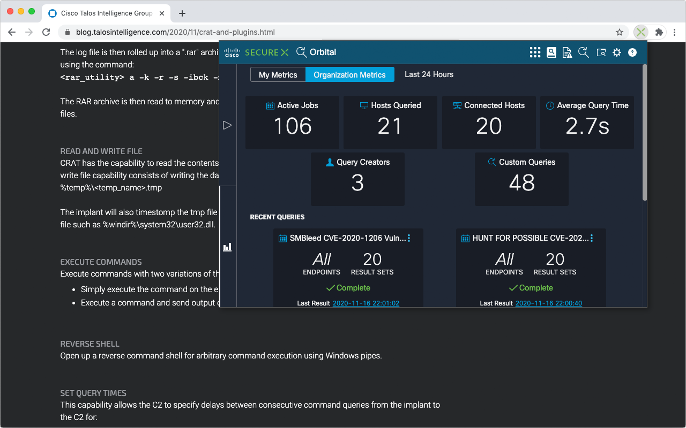Open the SMBleed query options menu
The width and height of the screenshot is (686, 428).
pyautogui.click(x=409, y=238)
